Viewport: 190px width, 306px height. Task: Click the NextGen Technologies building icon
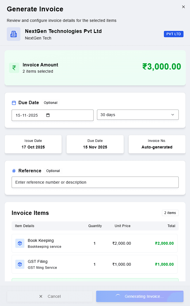coord(13,34)
